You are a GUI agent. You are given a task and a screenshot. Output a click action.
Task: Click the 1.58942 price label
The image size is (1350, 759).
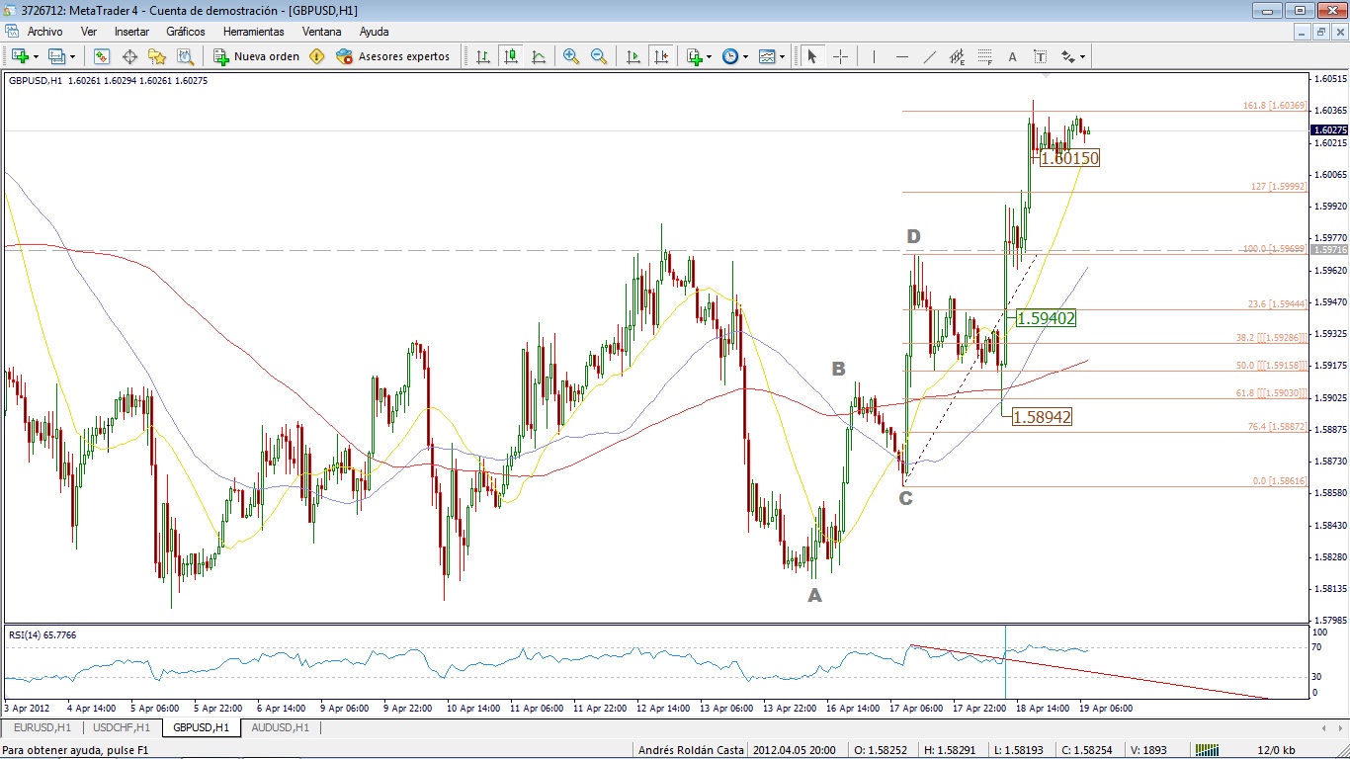[x=1043, y=417]
